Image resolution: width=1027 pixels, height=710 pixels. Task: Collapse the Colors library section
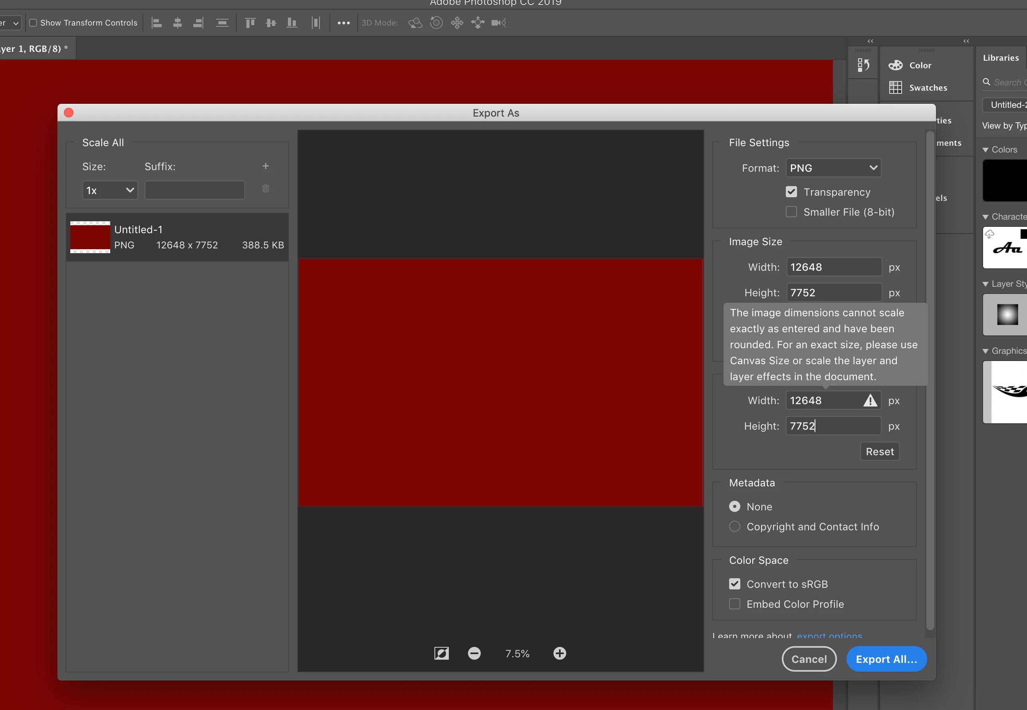pos(985,150)
